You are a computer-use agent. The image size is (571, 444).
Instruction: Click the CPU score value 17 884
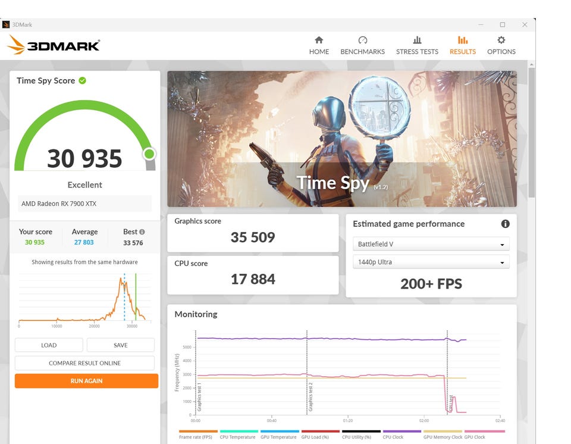pos(253,279)
